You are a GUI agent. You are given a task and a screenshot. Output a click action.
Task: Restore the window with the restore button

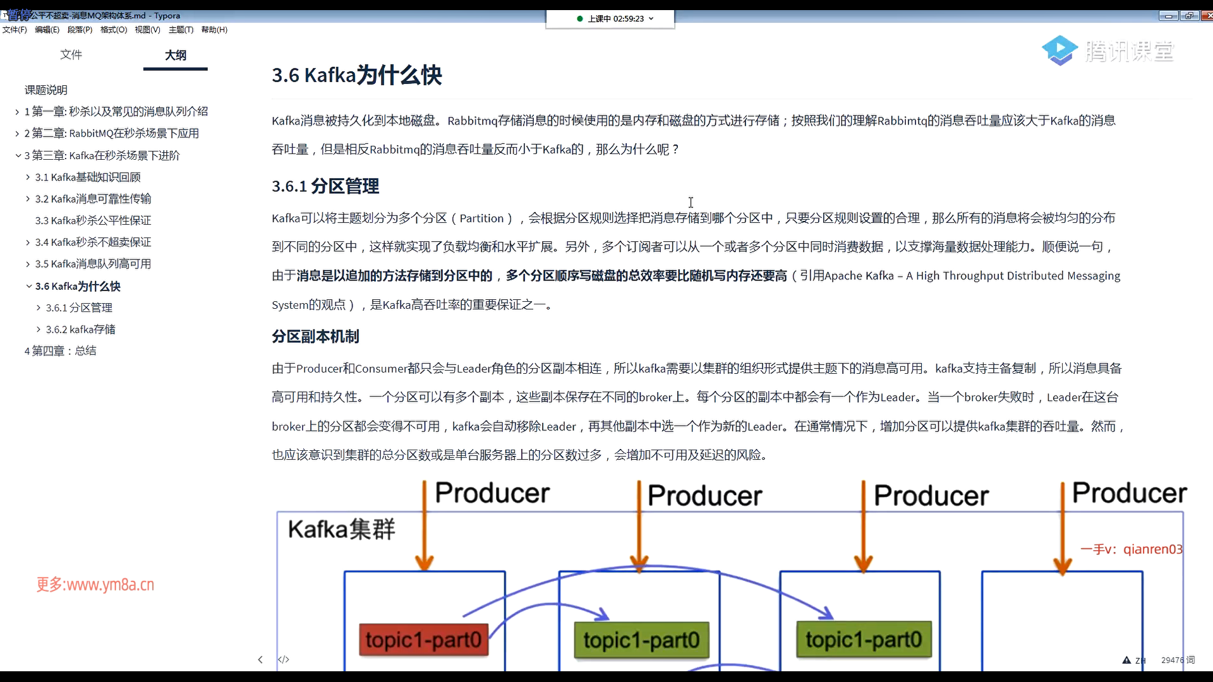pyautogui.click(x=1189, y=16)
